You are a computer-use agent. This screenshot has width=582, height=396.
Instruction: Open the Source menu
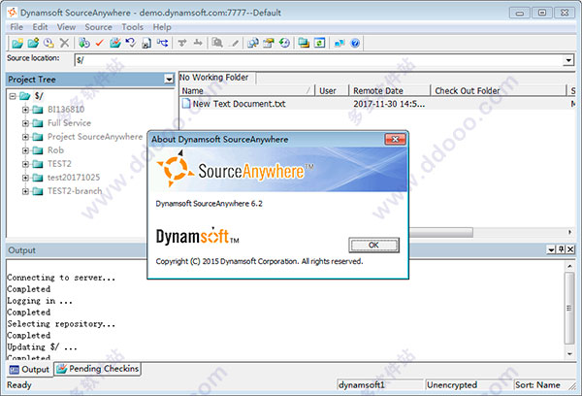(x=98, y=27)
